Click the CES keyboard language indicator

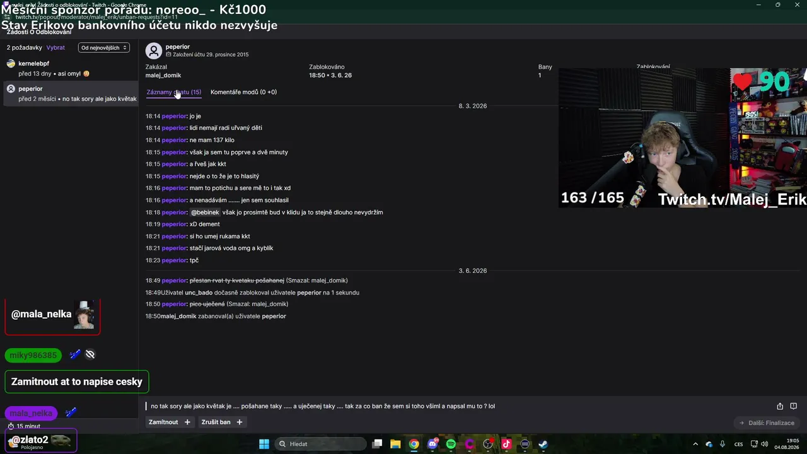point(739,444)
